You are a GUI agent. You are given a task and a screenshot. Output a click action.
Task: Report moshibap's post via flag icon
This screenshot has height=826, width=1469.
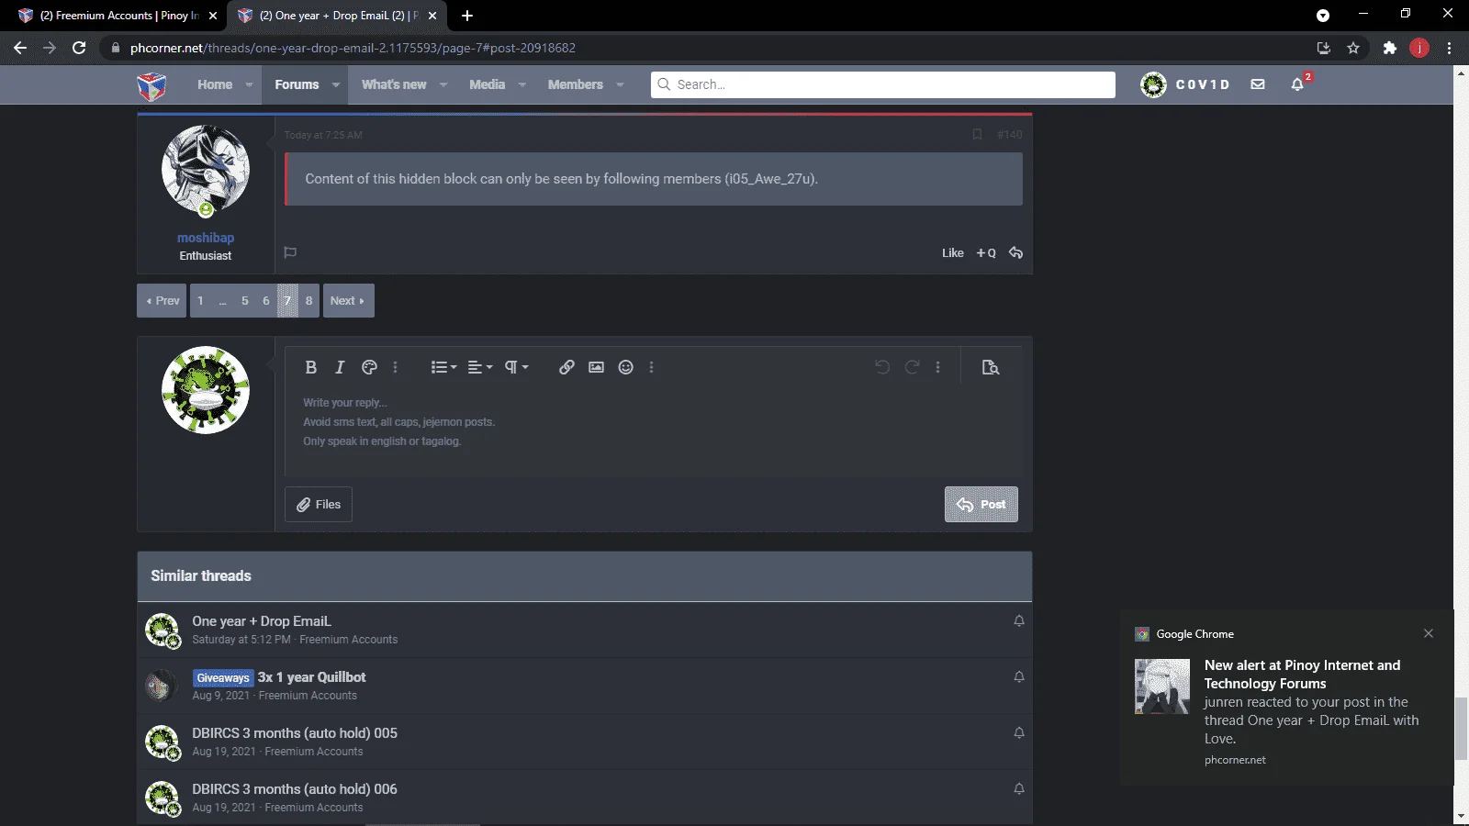coord(290,252)
